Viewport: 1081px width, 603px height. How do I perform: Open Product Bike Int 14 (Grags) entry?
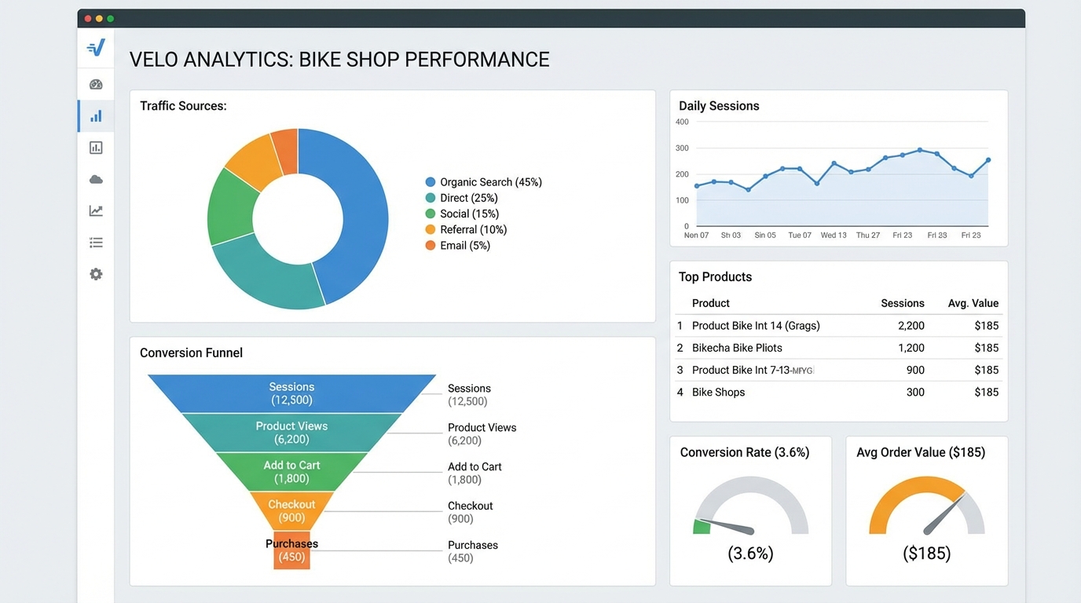(755, 325)
